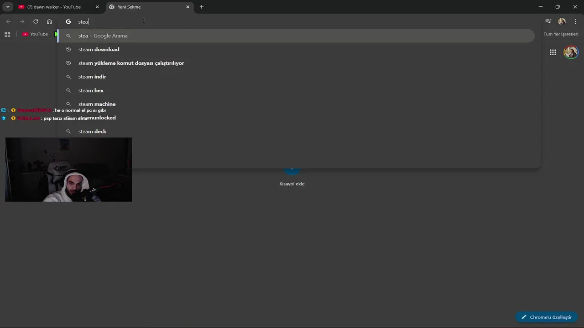Open the apps grid in bookmarks bar
The image size is (584, 328).
coord(7,34)
